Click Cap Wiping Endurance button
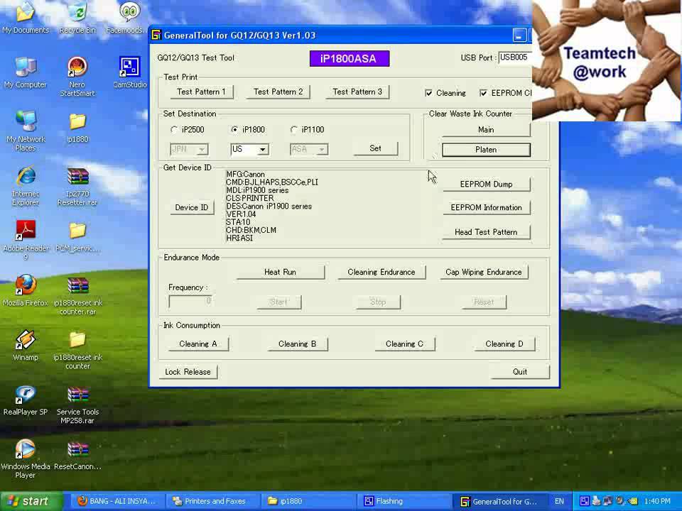This screenshot has height=511, width=682. pos(484,272)
